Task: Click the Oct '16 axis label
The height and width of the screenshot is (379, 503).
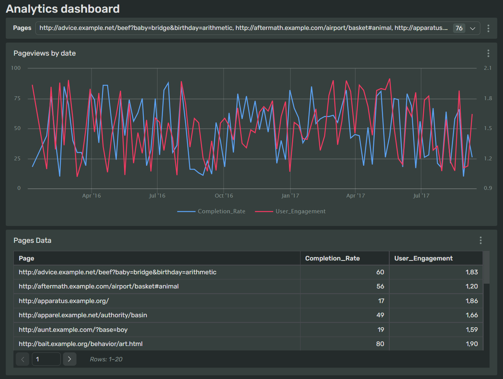Action: (x=224, y=196)
